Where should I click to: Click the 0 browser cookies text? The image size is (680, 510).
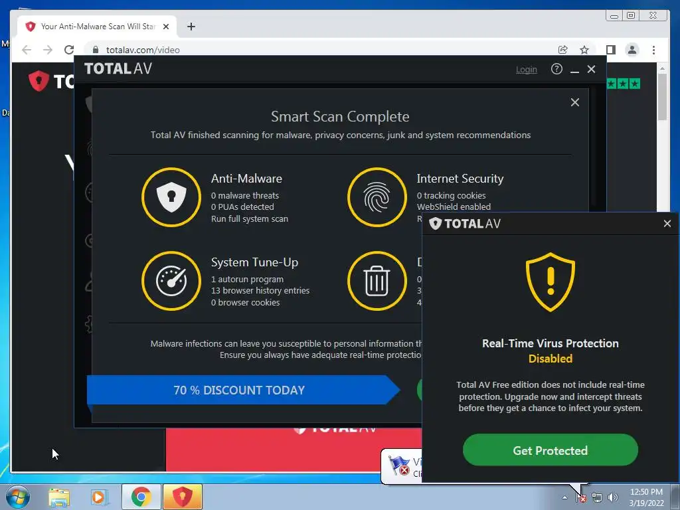pos(246,303)
